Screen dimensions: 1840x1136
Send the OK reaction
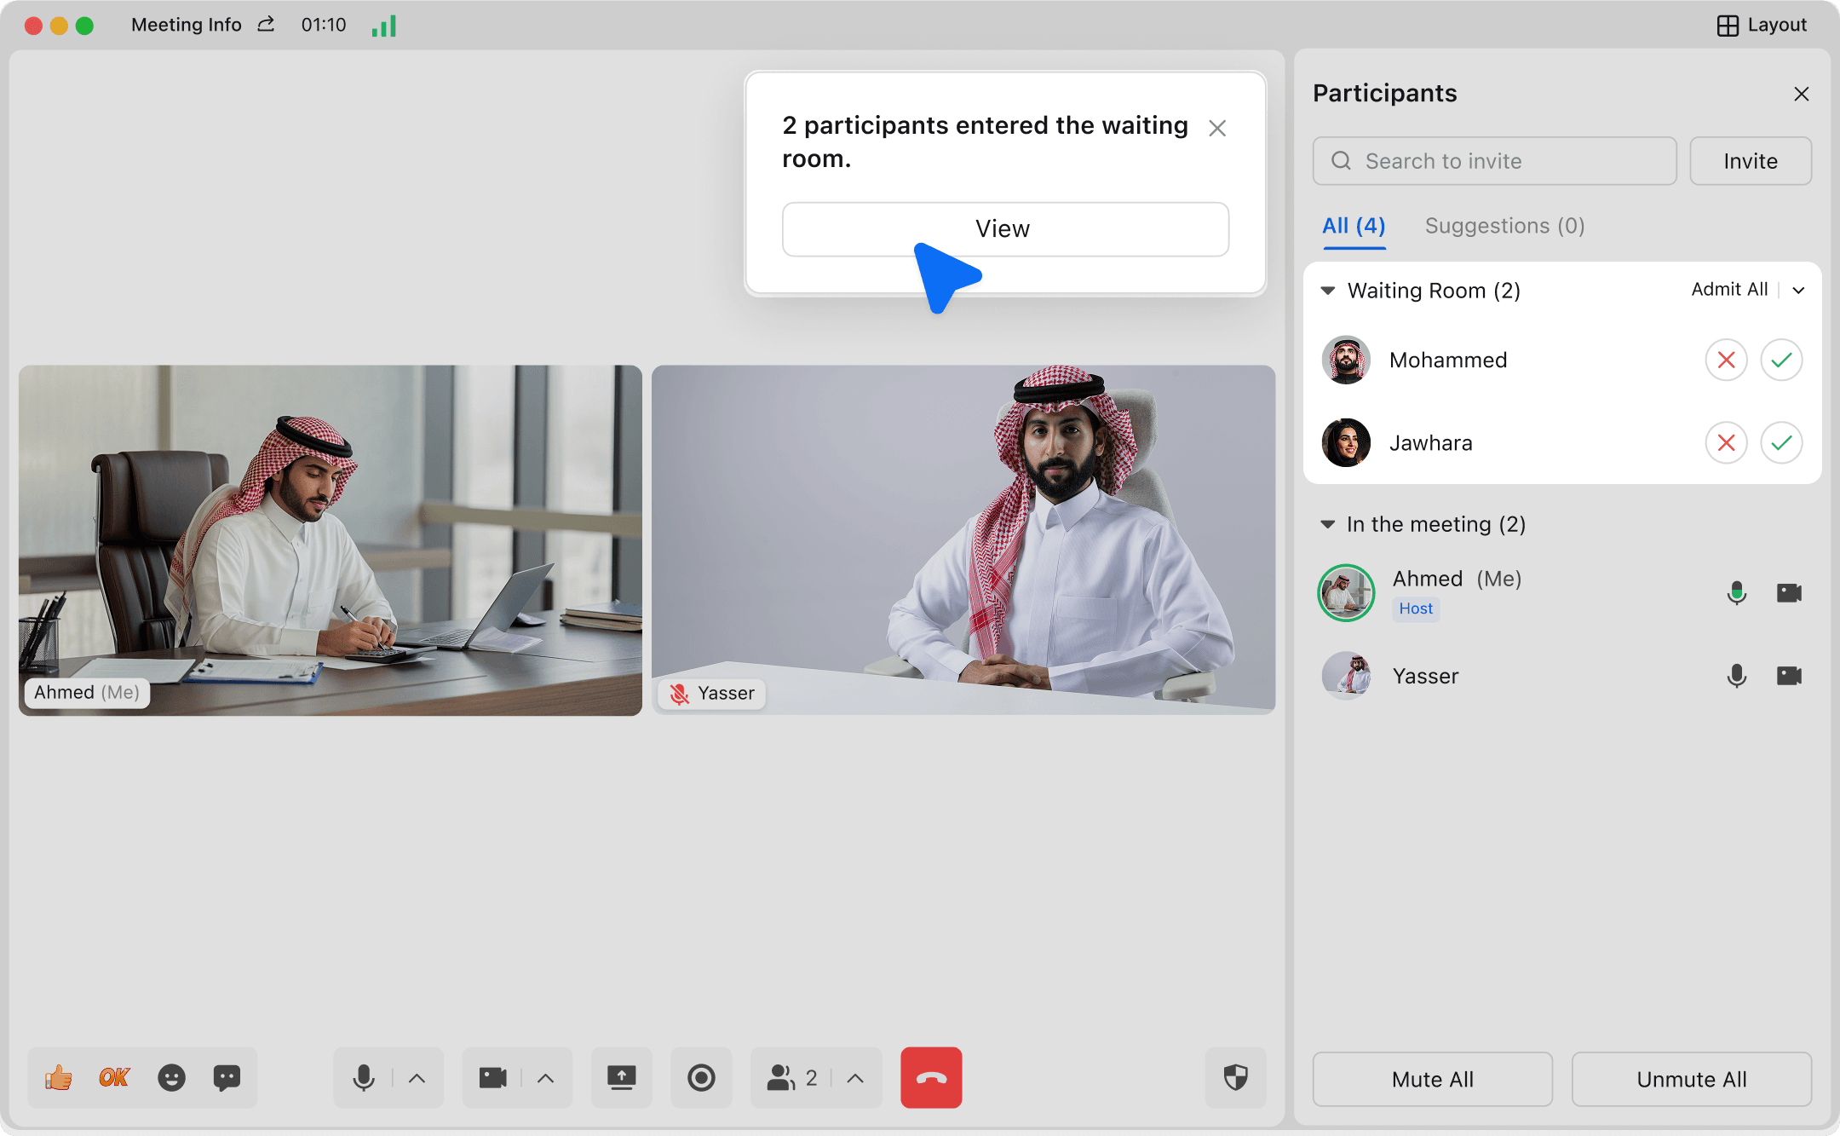114,1078
